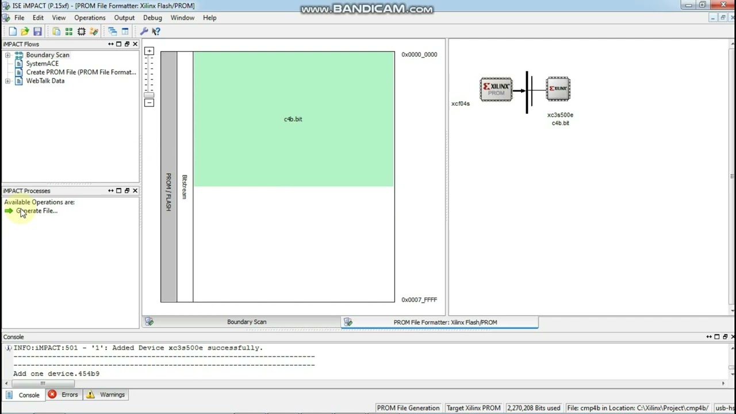This screenshot has height=414, width=736.
Task: Expand the WebTalk Data tree node
Action: pos(7,81)
